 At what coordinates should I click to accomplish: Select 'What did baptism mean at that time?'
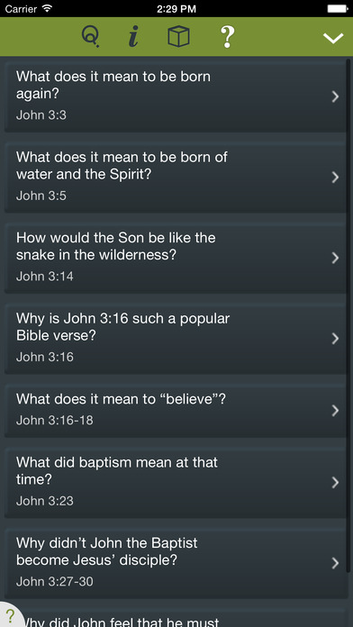click(x=175, y=482)
